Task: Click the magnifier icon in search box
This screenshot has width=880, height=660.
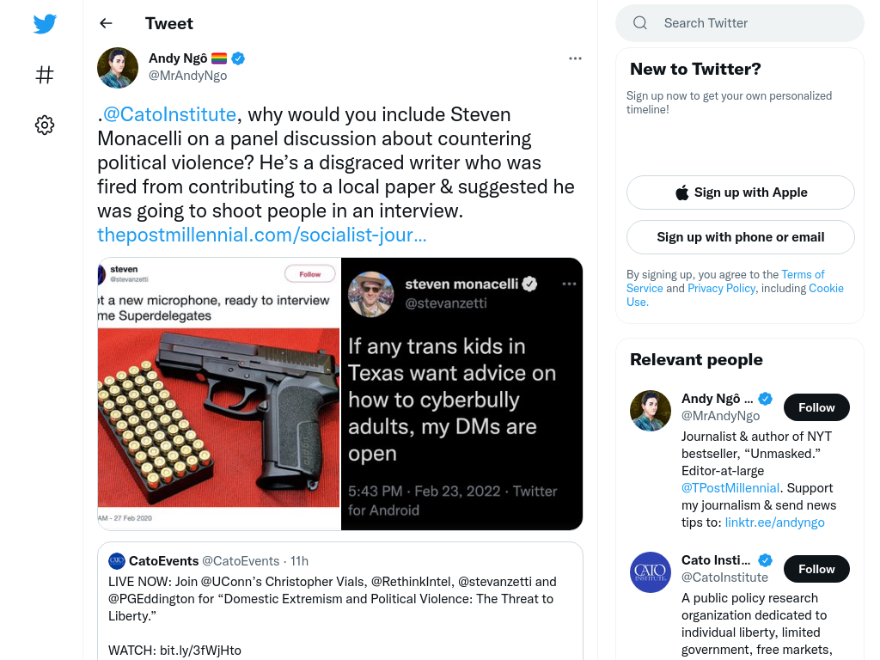Action: [x=639, y=23]
